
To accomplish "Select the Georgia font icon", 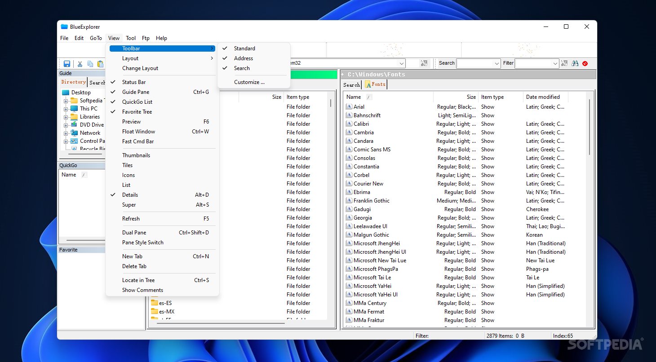I will click(x=349, y=218).
